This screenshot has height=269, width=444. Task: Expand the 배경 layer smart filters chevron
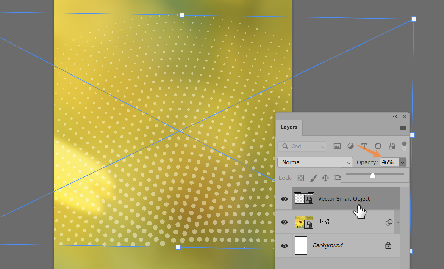397,222
